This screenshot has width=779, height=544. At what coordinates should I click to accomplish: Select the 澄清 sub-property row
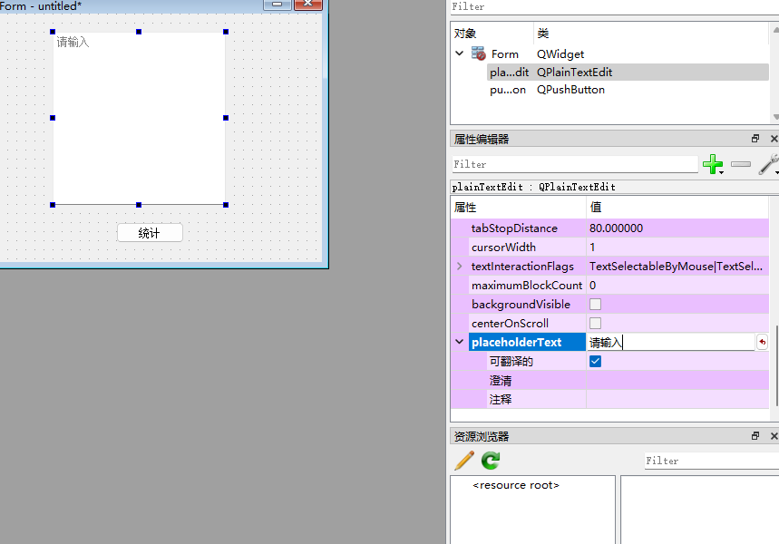609,381
